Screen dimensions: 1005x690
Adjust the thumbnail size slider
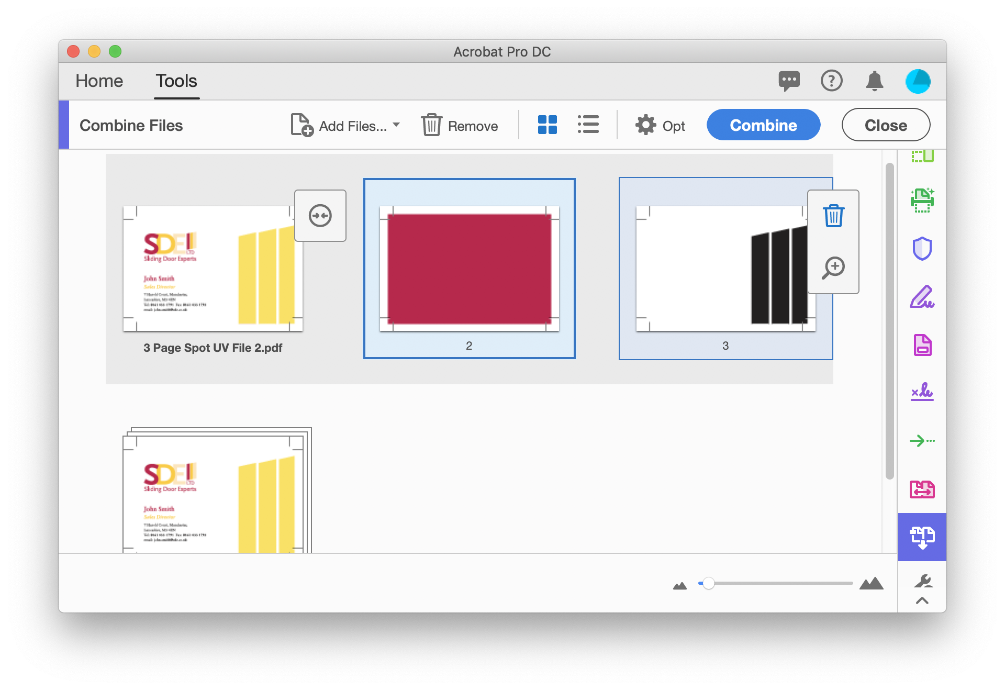[x=710, y=583]
